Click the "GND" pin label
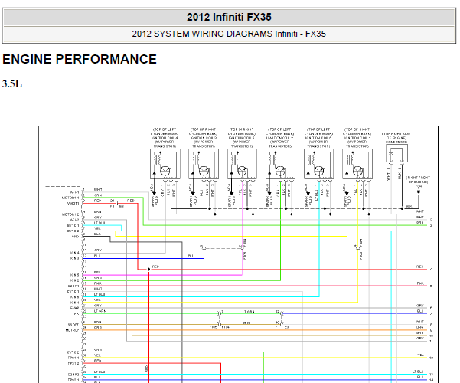Image resolution: width=460 pixels, height=383 pixels. [x=76, y=237]
